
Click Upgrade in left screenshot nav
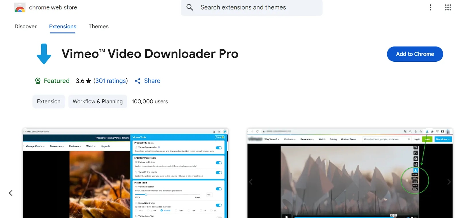click(105, 146)
